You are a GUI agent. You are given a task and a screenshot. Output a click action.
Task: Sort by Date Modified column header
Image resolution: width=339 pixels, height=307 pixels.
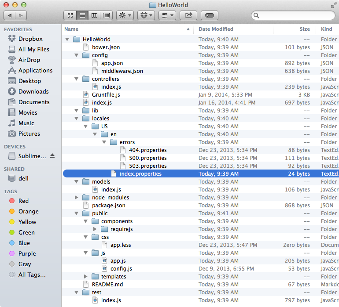click(x=216, y=29)
